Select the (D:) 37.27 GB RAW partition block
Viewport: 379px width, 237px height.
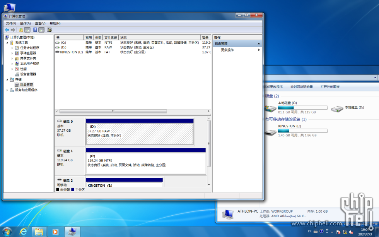coord(140,132)
